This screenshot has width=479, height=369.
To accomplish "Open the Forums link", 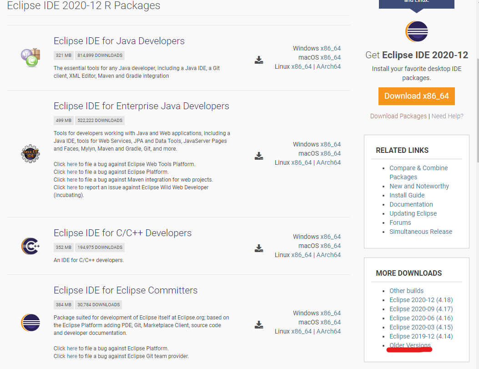I will [x=400, y=222].
